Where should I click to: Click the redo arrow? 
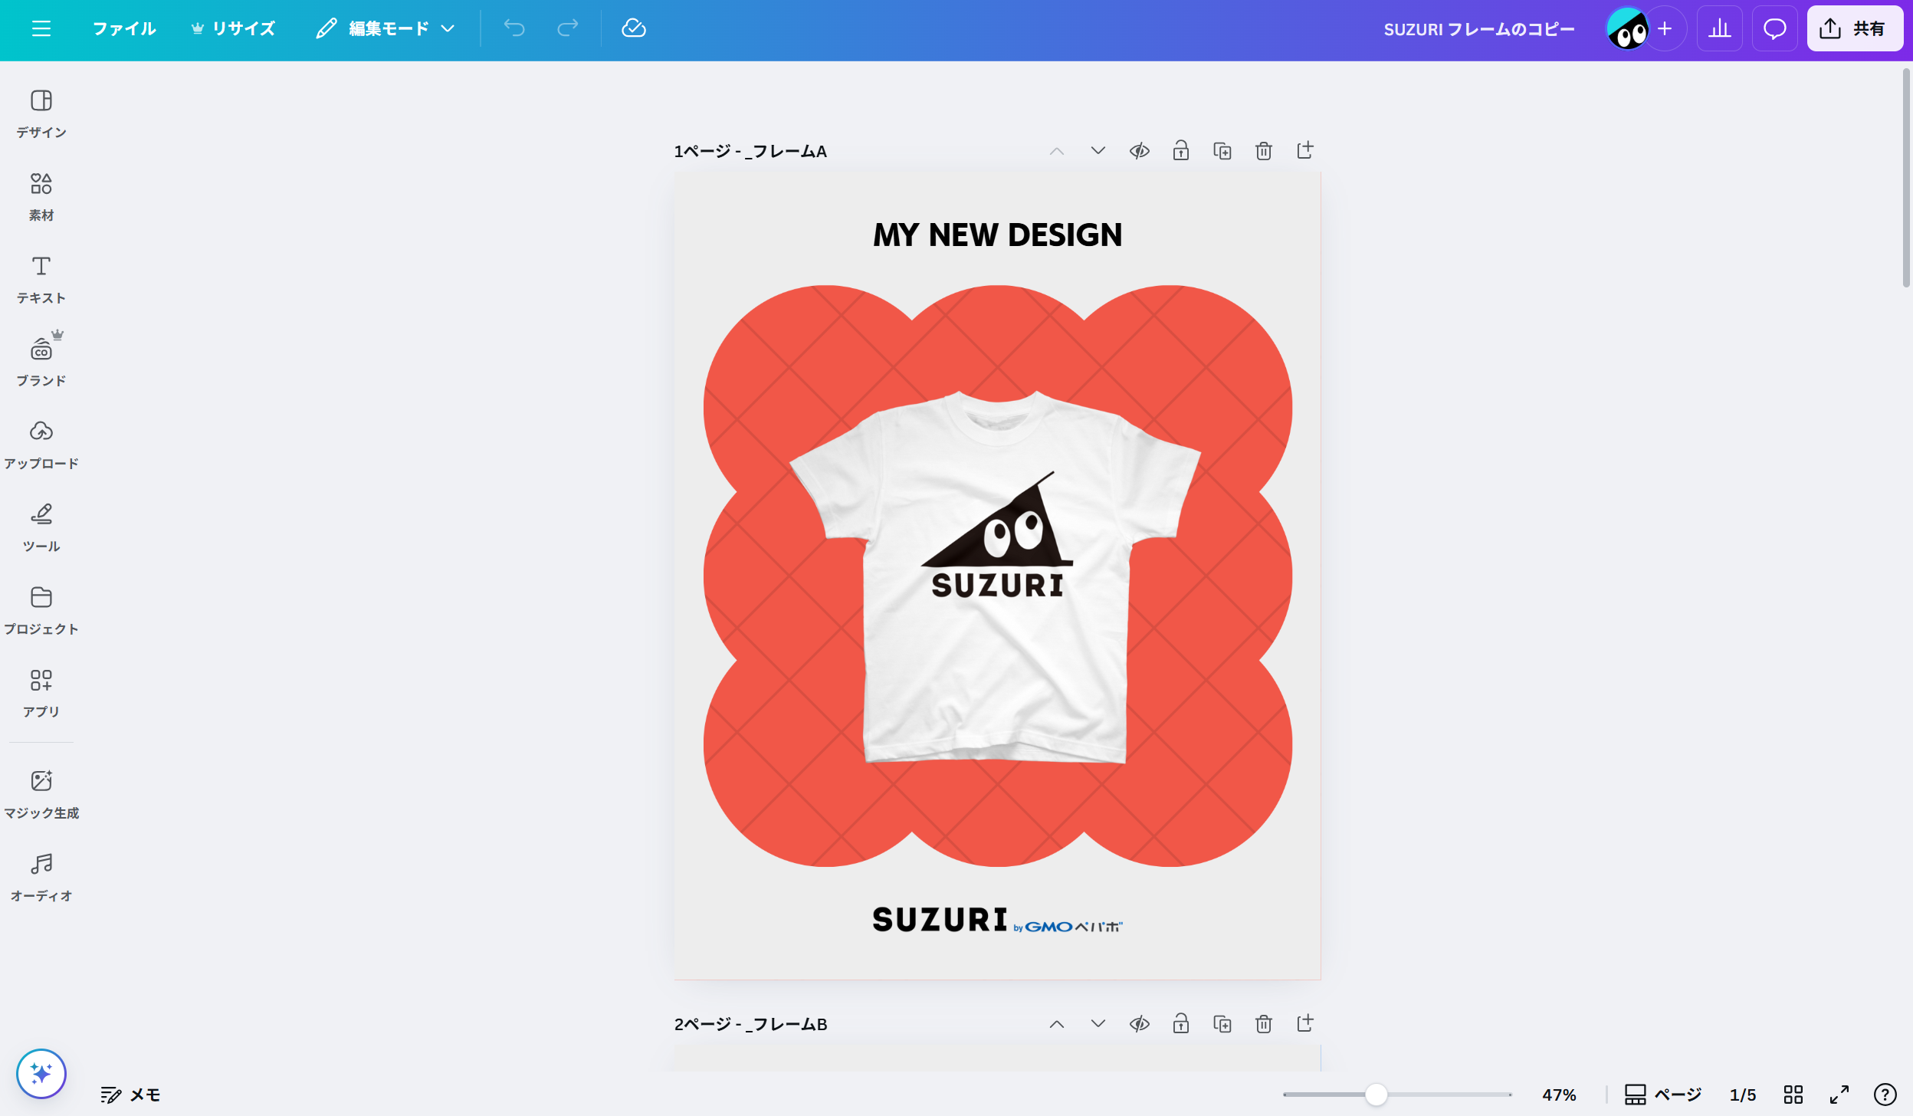click(x=568, y=29)
